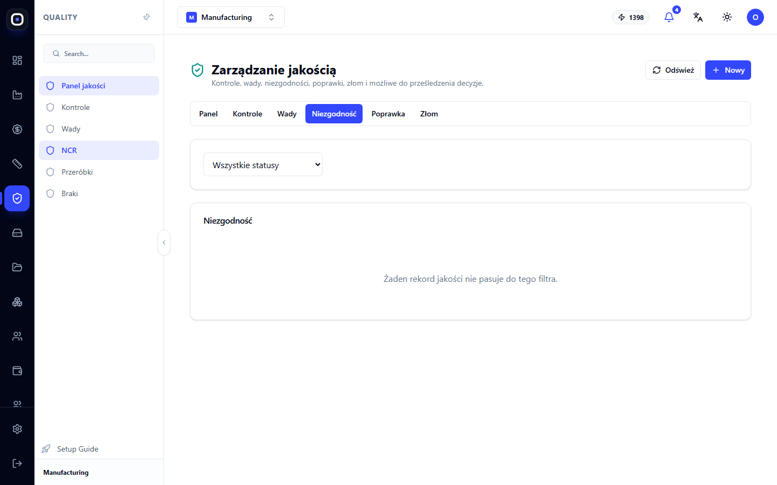777x485 pixels.
Task: Open the users icon in left rail
Action: point(17,336)
